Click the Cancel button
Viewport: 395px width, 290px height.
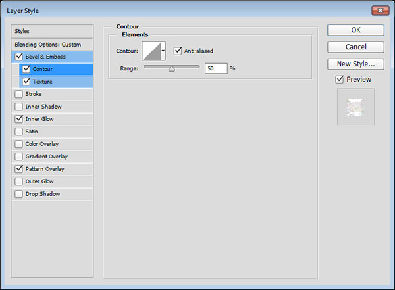(x=355, y=47)
